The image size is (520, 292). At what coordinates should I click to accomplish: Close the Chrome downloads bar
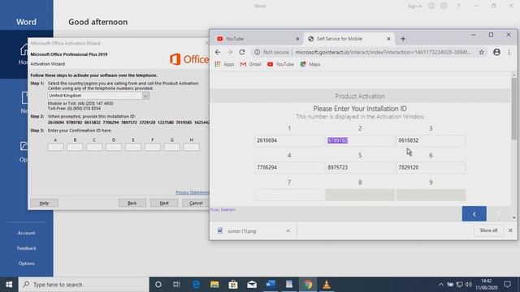(510, 230)
